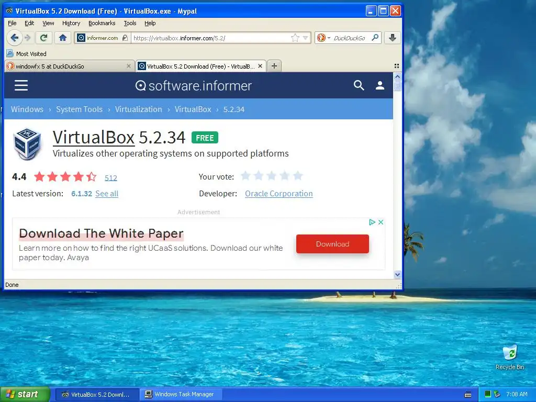Show all tabs with the grid icon
Viewport: 536px width, 402px height.
point(397,66)
